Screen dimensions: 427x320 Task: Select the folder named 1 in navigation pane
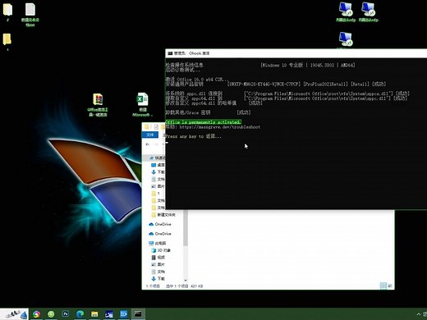tap(155, 194)
